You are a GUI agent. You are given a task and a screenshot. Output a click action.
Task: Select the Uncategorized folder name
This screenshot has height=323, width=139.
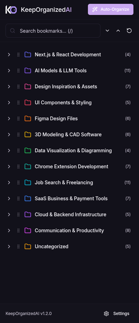[x=51, y=247]
